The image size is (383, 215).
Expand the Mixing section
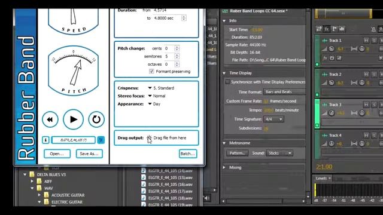point(224,168)
